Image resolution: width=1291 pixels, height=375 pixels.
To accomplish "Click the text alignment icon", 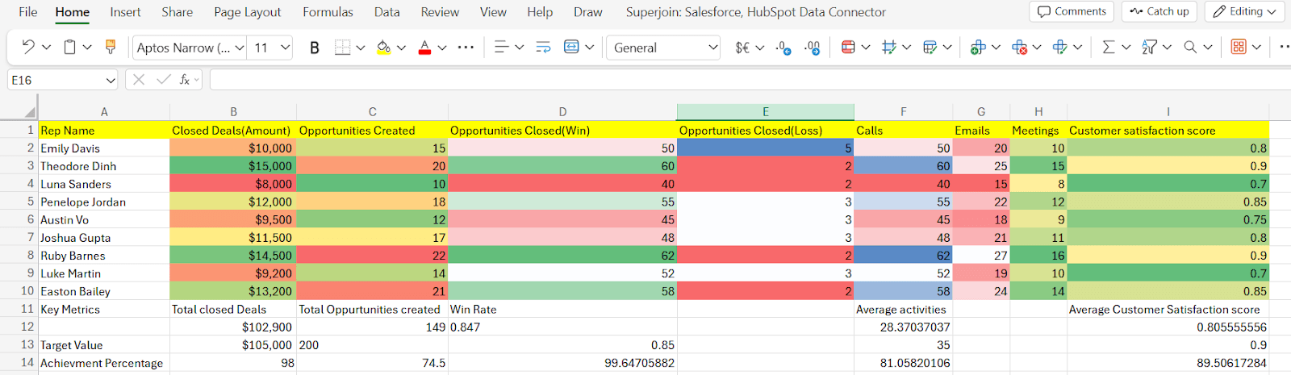I will click(x=501, y=48).
